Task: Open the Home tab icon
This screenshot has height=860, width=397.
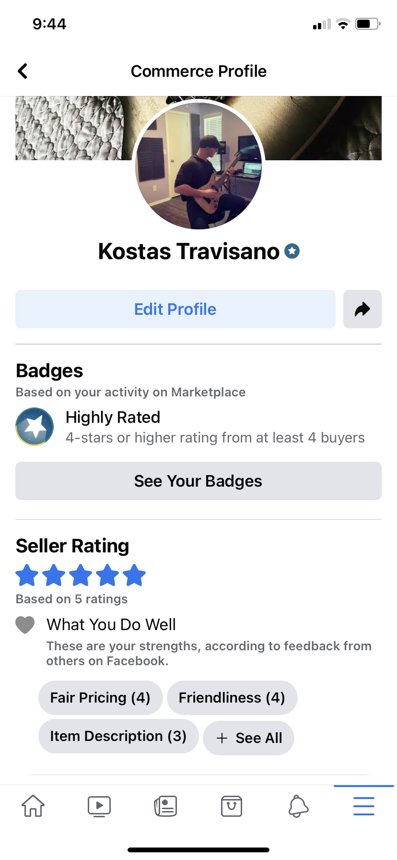Action: click(33, 806)
